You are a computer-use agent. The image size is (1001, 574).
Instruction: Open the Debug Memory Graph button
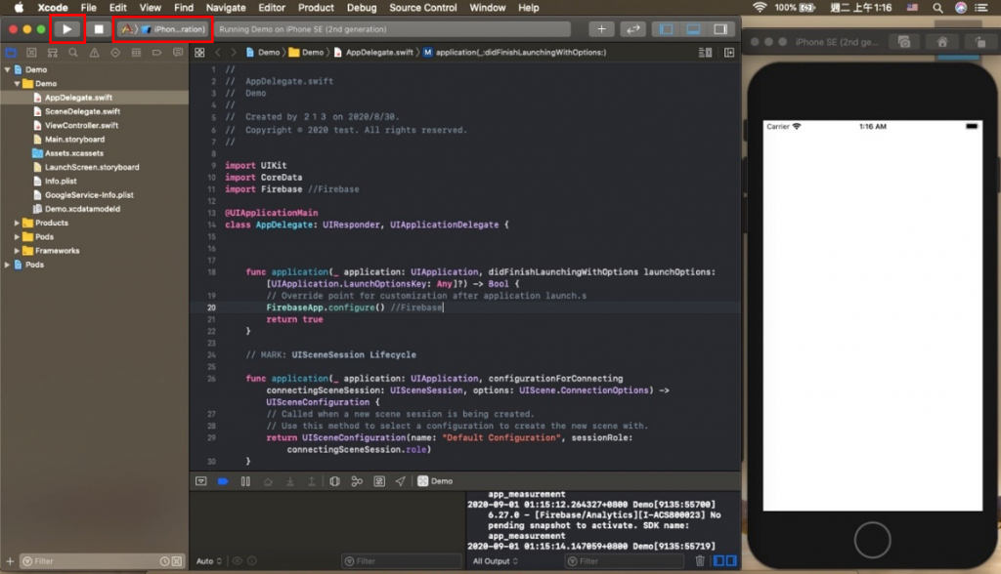click(x=357, y=481)
